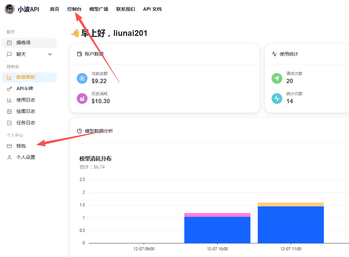Click the 请求次数 green paper plane icon
This screenshot has height=257, width=349.
[x=277, y=78]
